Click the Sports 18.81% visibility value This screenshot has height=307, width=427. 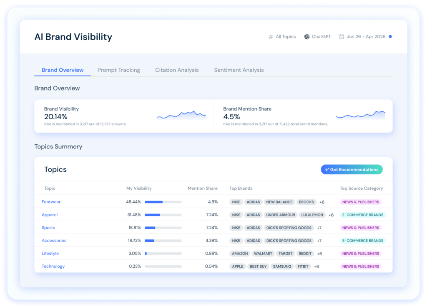point(135,227)
